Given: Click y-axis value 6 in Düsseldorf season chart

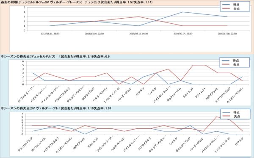Looking at the screenshot, I should 23,61.
